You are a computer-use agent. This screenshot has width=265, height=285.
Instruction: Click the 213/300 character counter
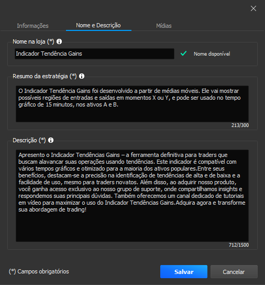pyautogui.click(x=240, y=125)
